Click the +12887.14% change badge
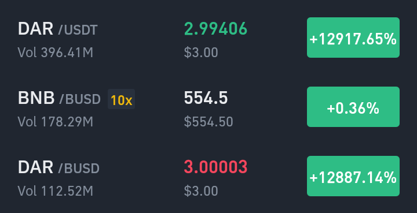417x213 pixels. 353,176
